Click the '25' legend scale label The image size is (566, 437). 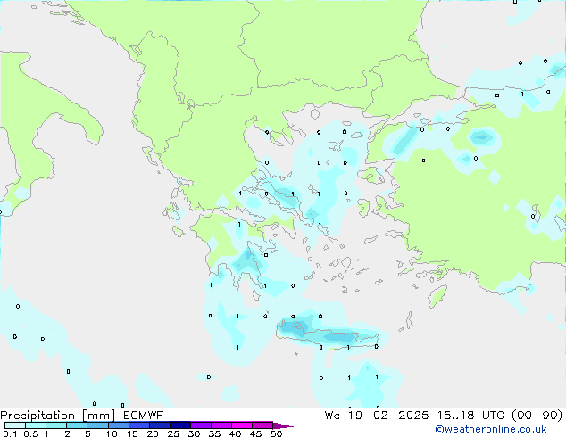(173, 433)
